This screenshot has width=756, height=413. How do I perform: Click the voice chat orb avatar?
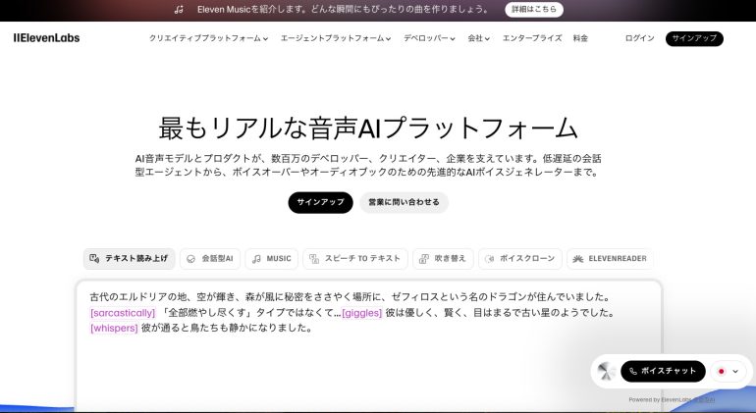606,371
